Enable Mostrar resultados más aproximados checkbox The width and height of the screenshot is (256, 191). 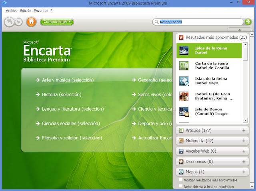(180, 179)
